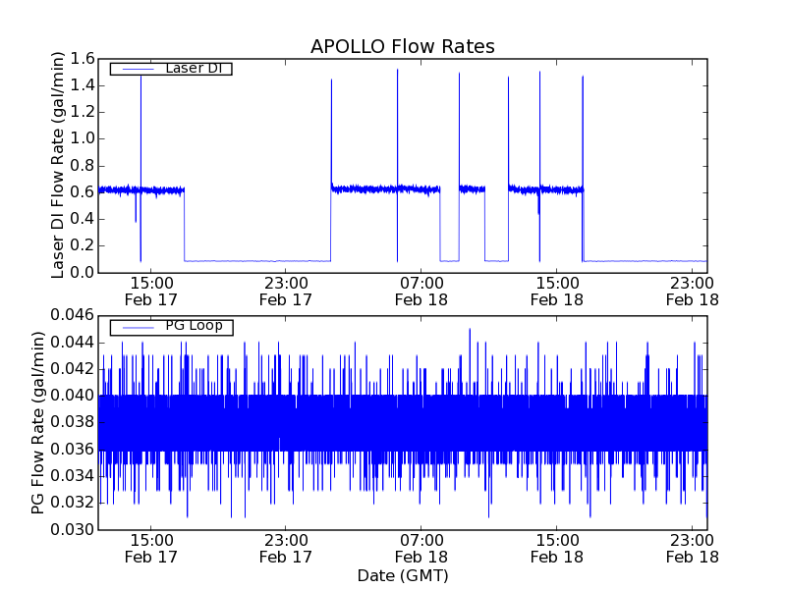The height and width of the screenshot is (589, 786).
Task: Click the 'APOLLO Flow Rates' chart title
Action: click(402, 46)
